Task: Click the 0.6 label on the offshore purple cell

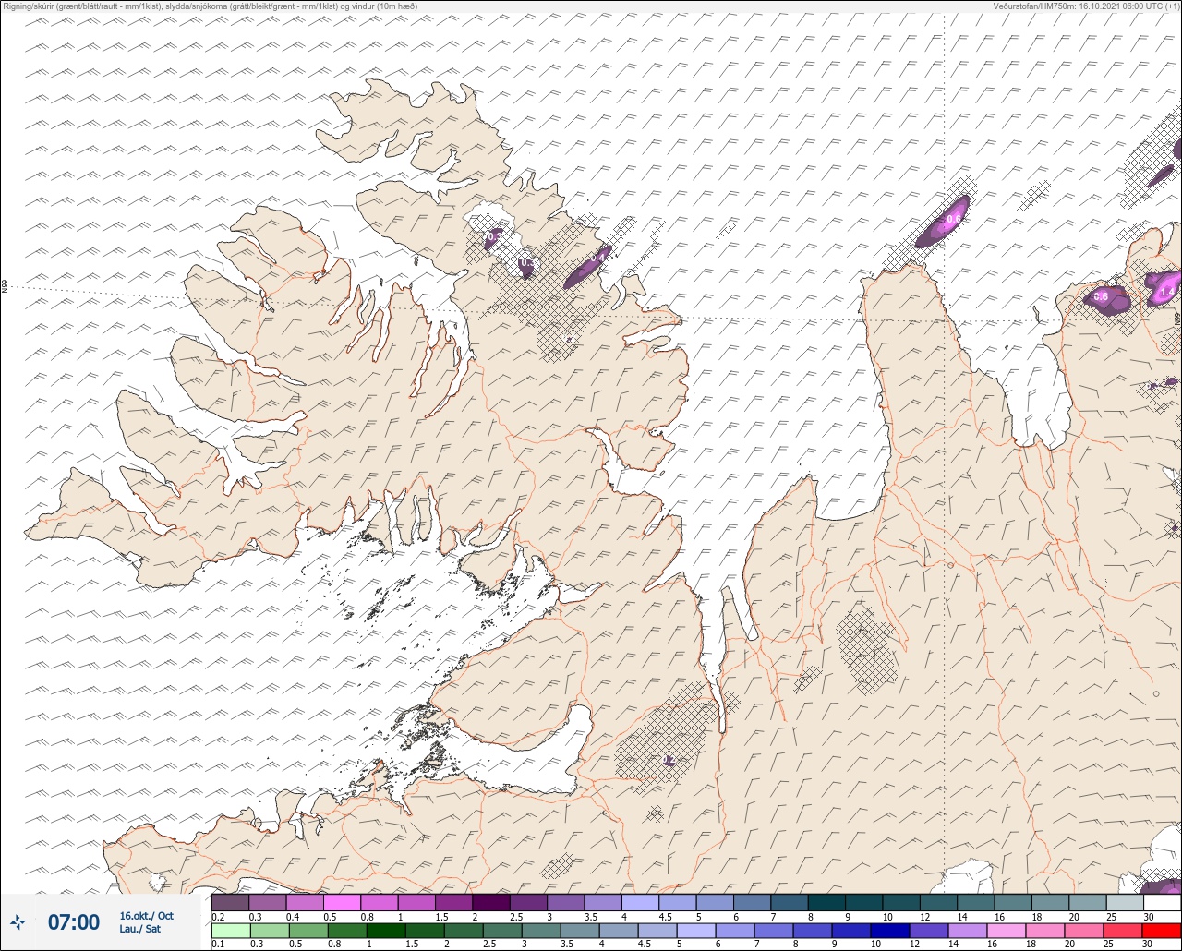Action: [x=954, y=220]
